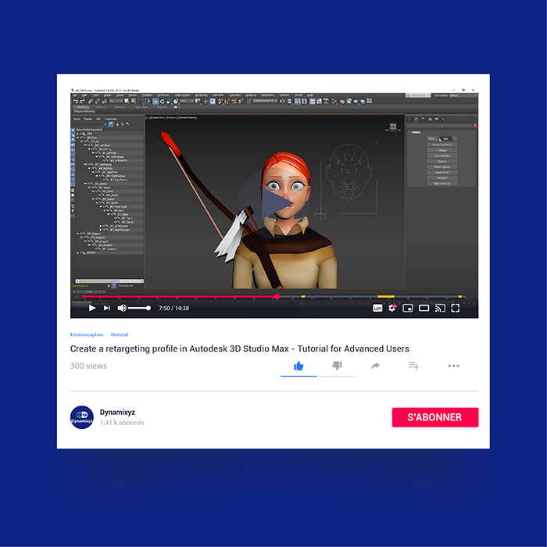This screenshot has width=547, height=547.
Task: Open the Material Editor icon
Action: coord(334,101)
